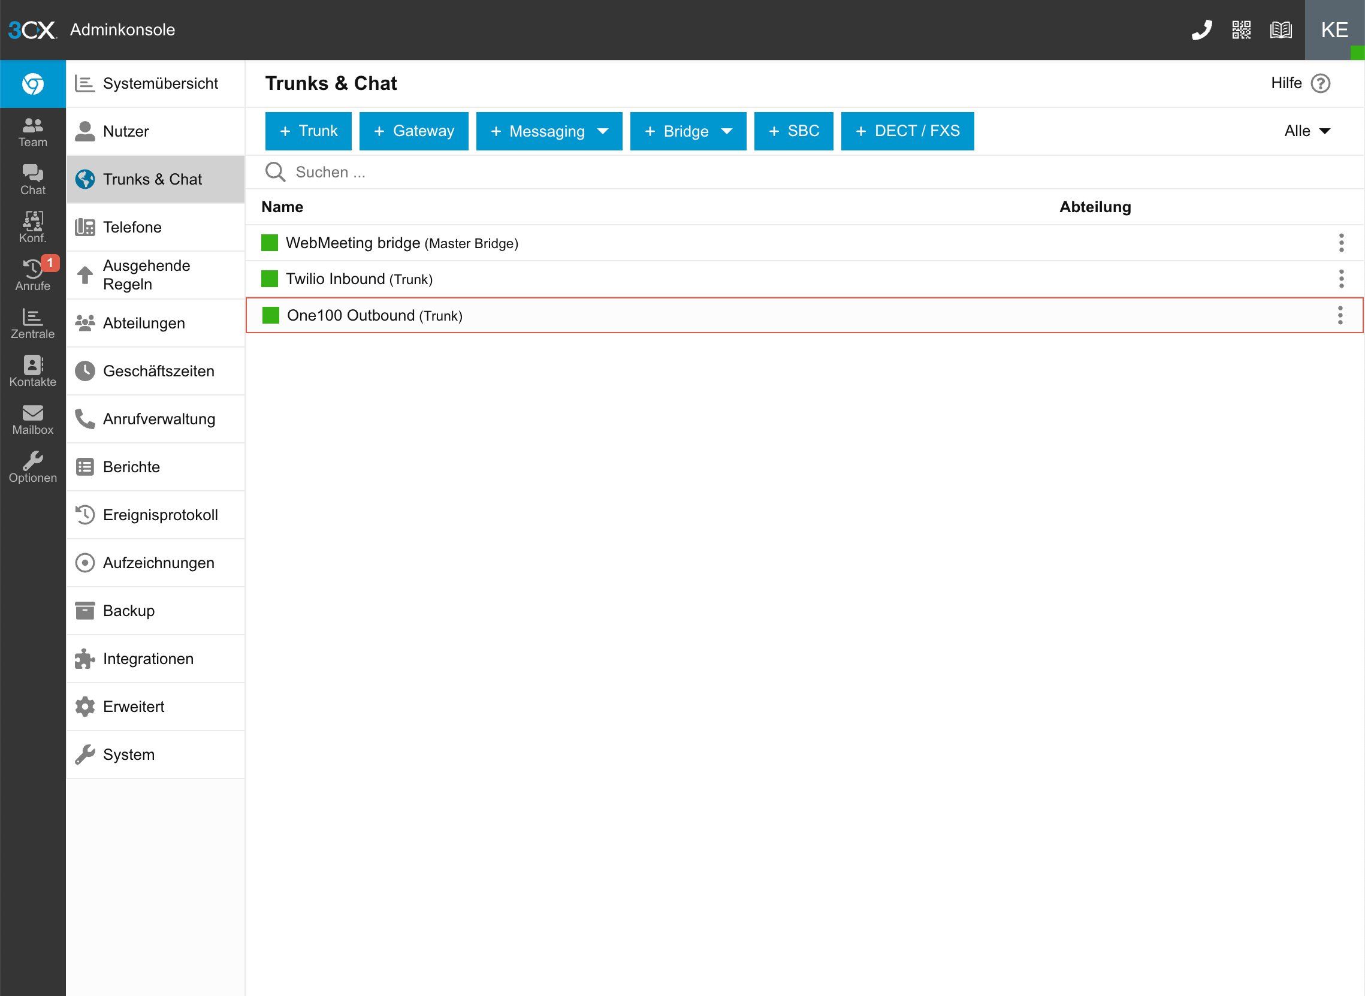Screen dimensions: 1365x996
Task: Go to Telefone menu item
Action: point(156,227)
